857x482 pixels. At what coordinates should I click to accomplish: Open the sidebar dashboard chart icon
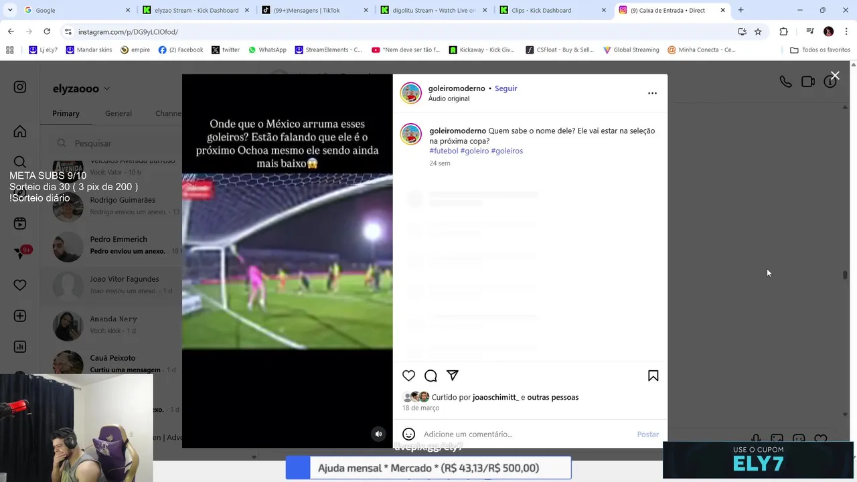[20, 347]
